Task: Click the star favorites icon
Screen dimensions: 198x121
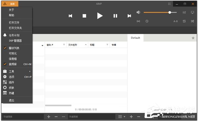Action: (193, 38)
